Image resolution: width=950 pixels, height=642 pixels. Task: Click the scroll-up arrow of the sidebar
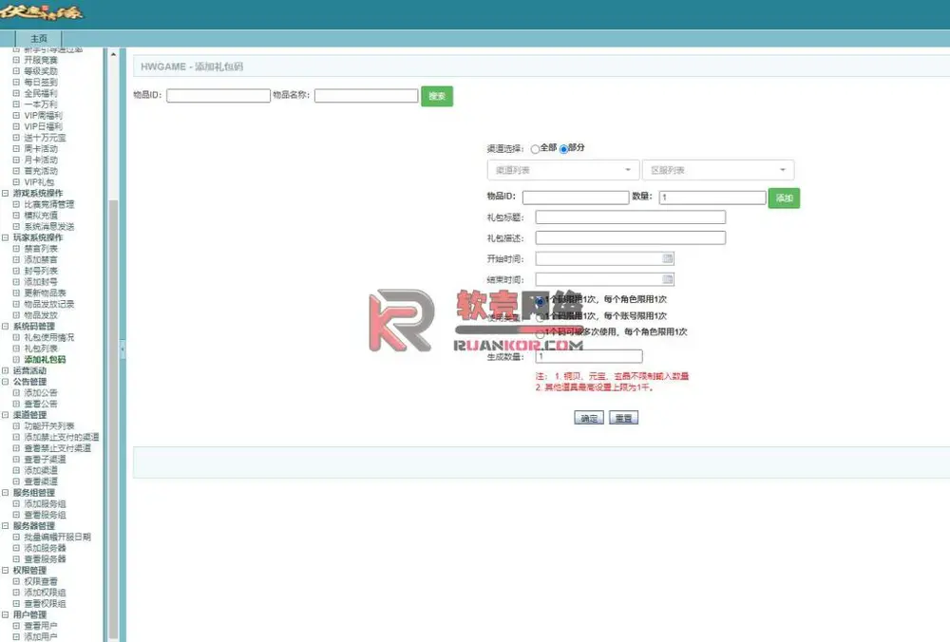pos(113,54)
